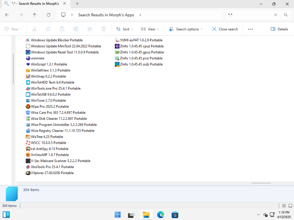Toggle the Details pane button

279,29
